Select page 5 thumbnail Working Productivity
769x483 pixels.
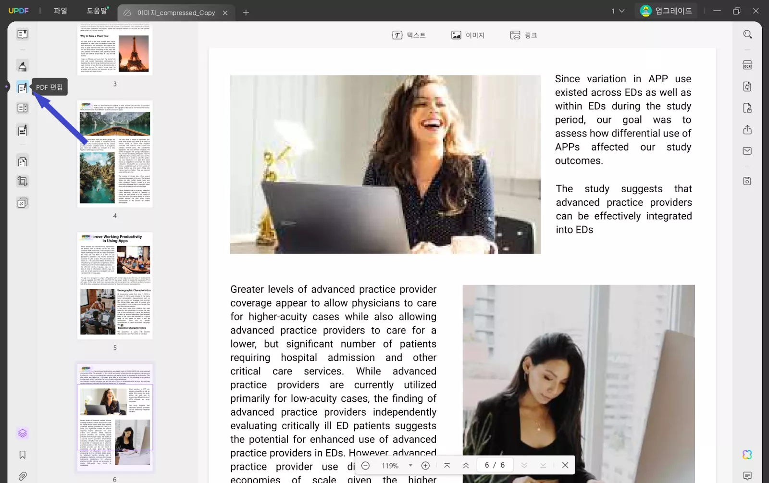click(115, 286)
